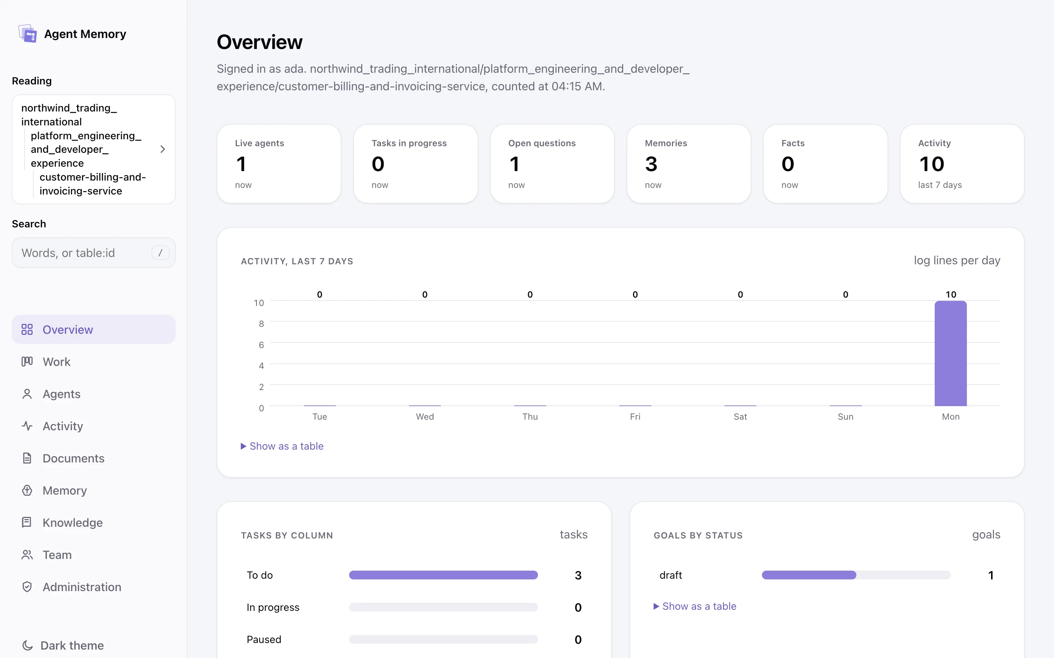The image size is (1054, 658).
Task: Open the Live agents stat card
Action: point(279,164)
